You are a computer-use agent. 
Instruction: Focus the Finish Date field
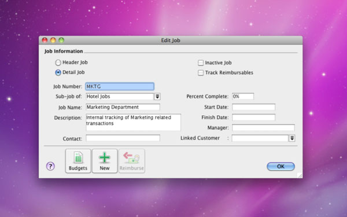(x=254, y=117)
